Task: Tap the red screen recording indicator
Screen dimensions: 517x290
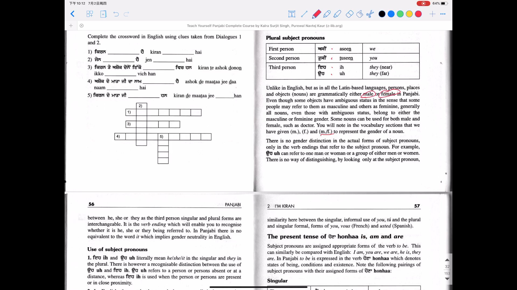Action: pos(423,3)
